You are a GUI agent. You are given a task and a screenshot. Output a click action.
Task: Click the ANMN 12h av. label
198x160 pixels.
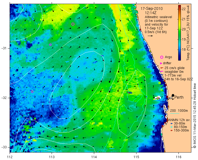pos(179,120)
